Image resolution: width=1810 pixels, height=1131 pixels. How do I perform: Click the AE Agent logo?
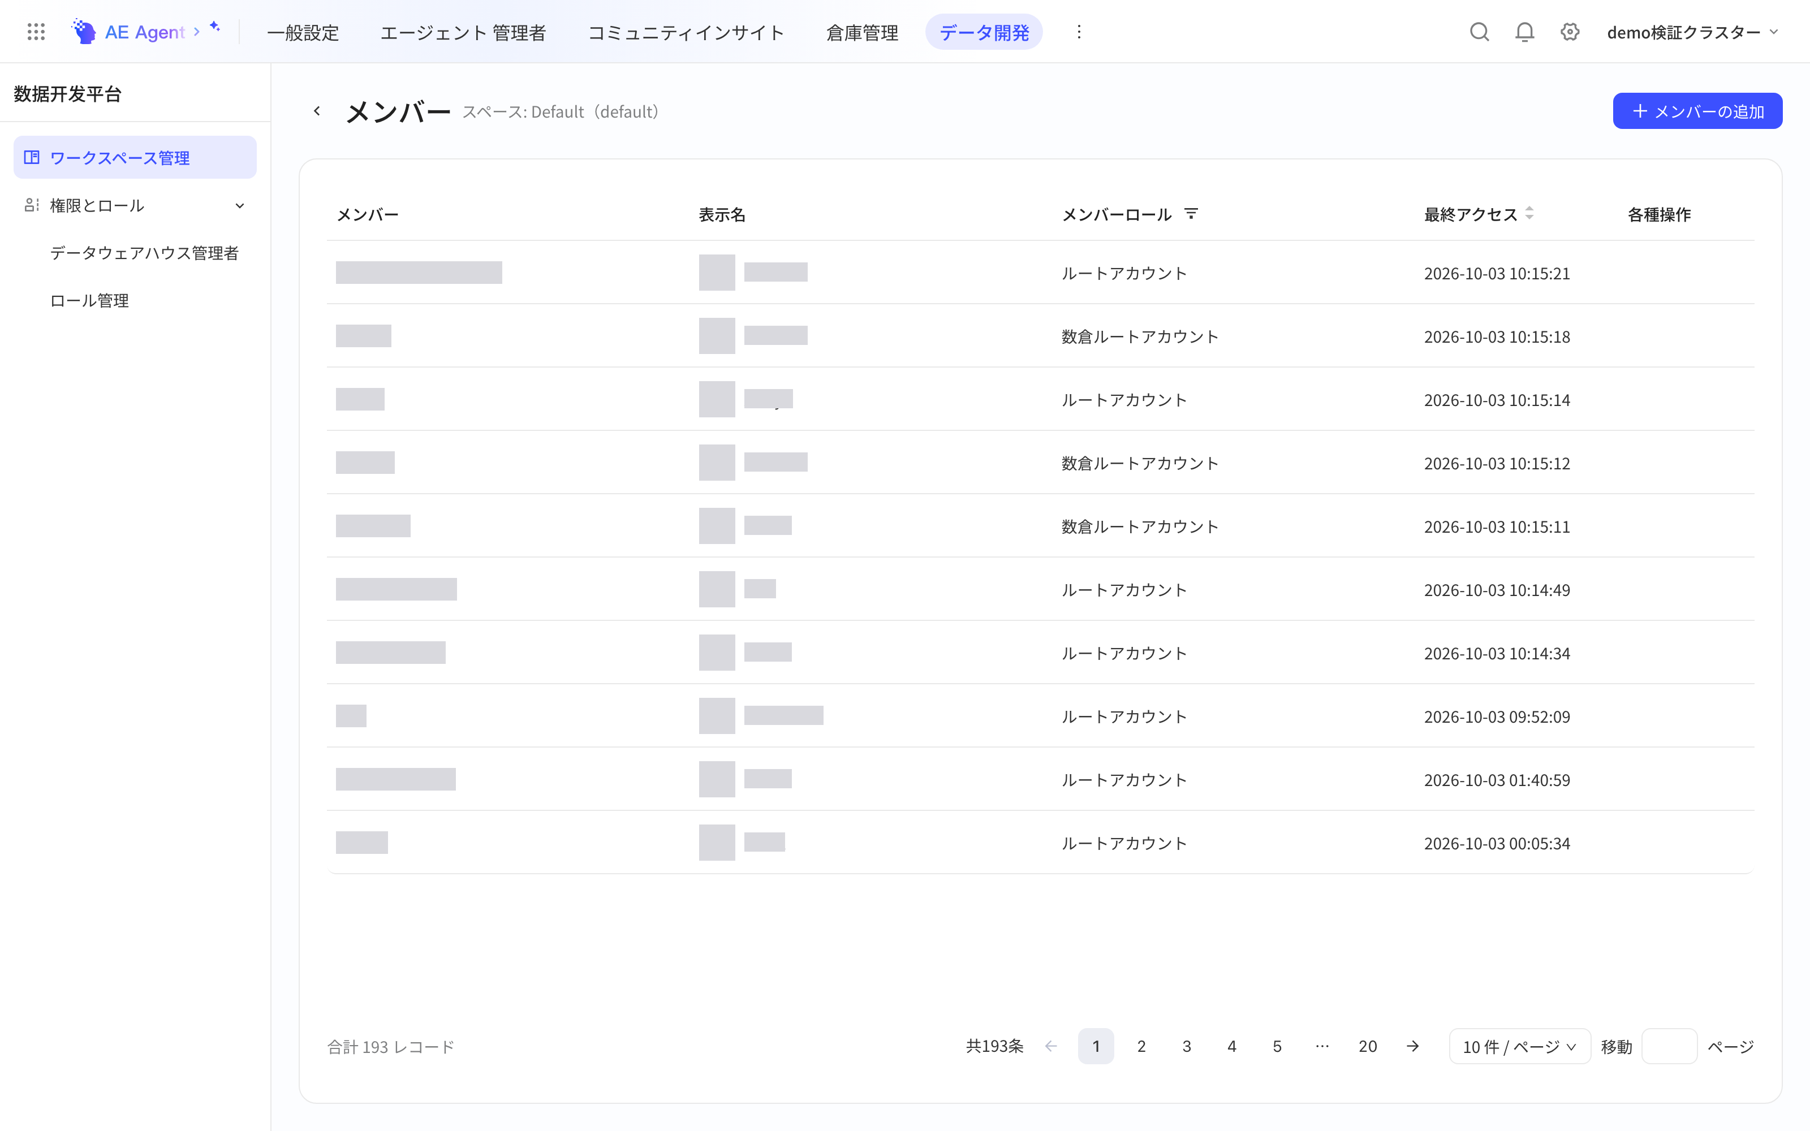click(128, 32)
